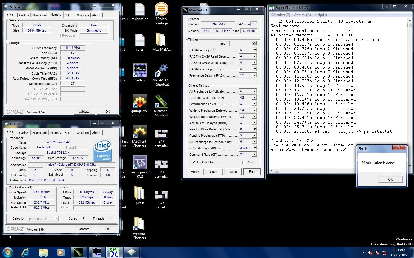Click Validate in bottom CPU-Z CPU window
This screenshot has width=414, height=258.
tap(84, 229)
